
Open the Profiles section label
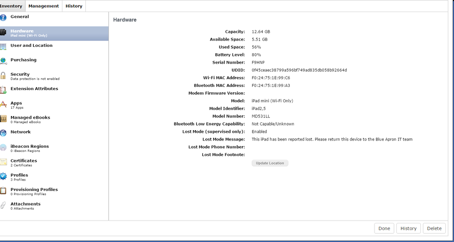tap(20, 175)
